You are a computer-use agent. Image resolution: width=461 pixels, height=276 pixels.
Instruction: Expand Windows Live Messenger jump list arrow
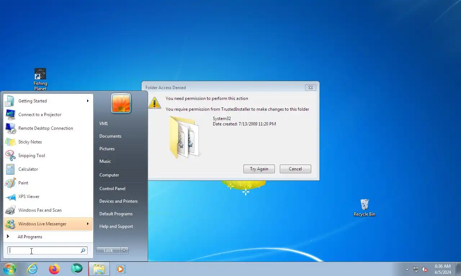pyautogui.click(x=88, y=224)
